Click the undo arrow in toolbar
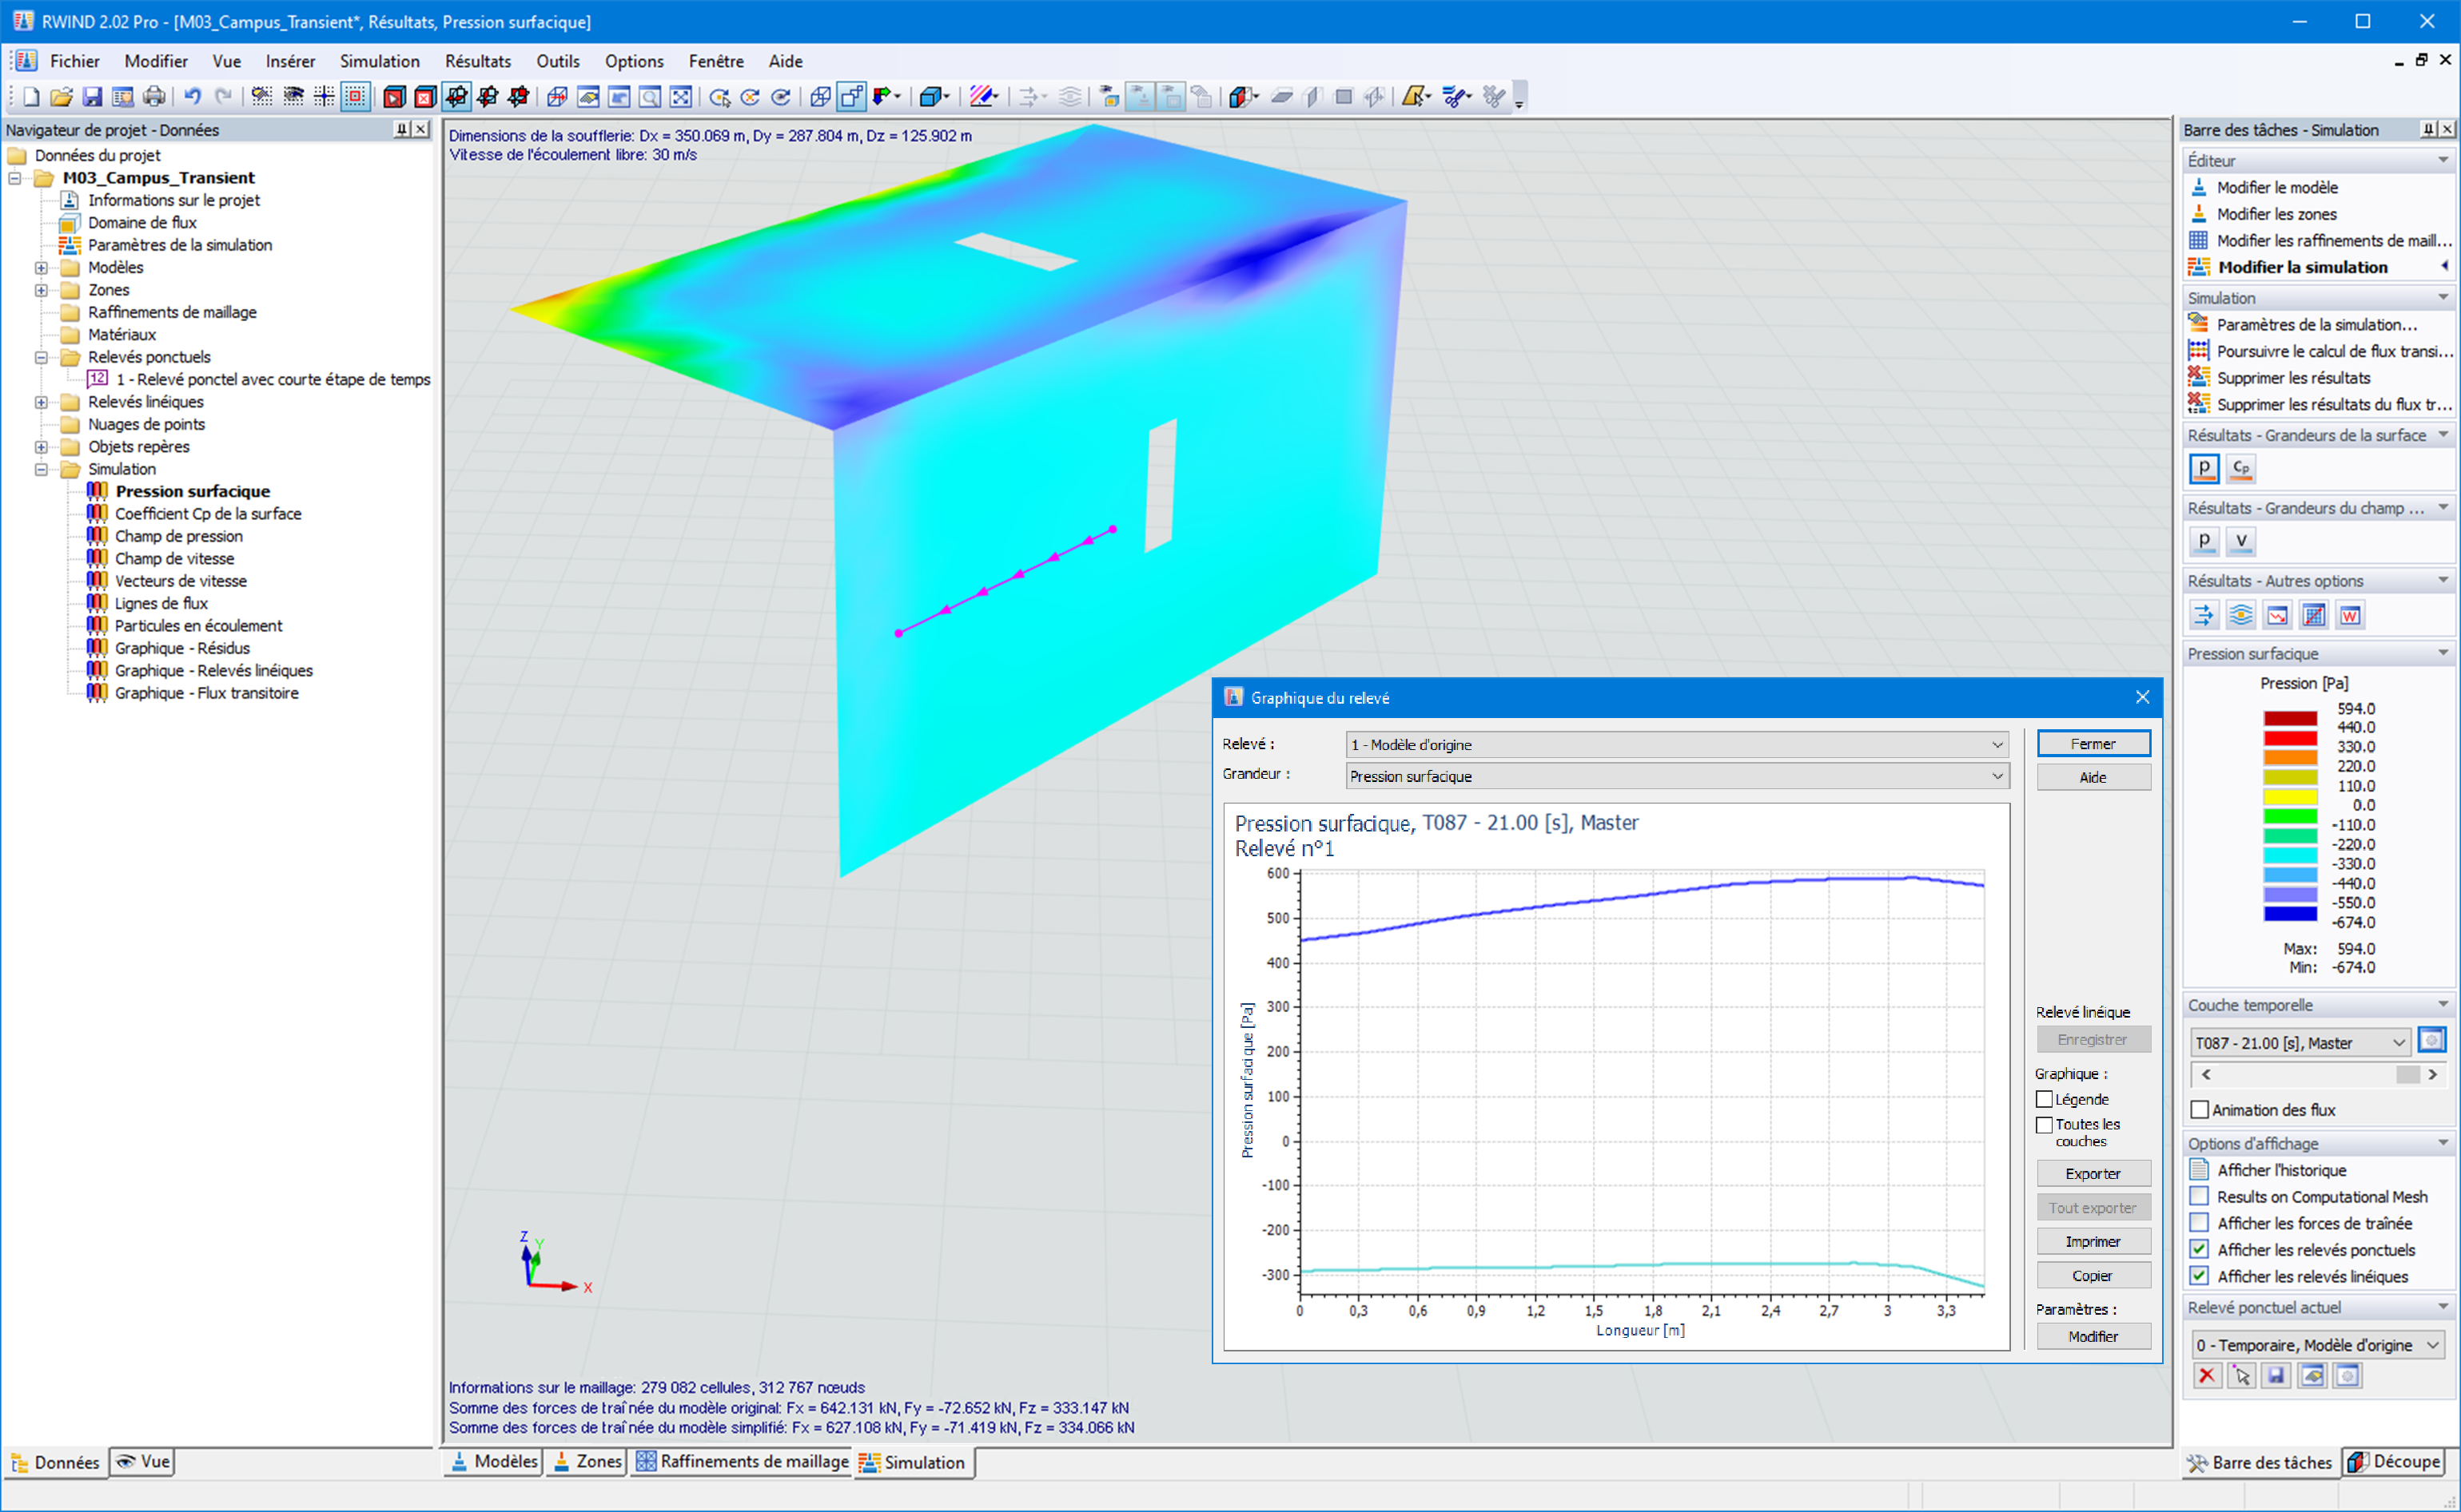 click(192, 97)
